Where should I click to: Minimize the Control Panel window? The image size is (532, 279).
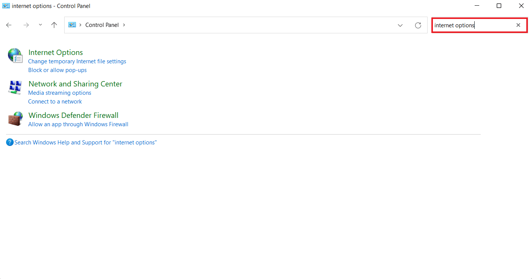coord(477,6)
